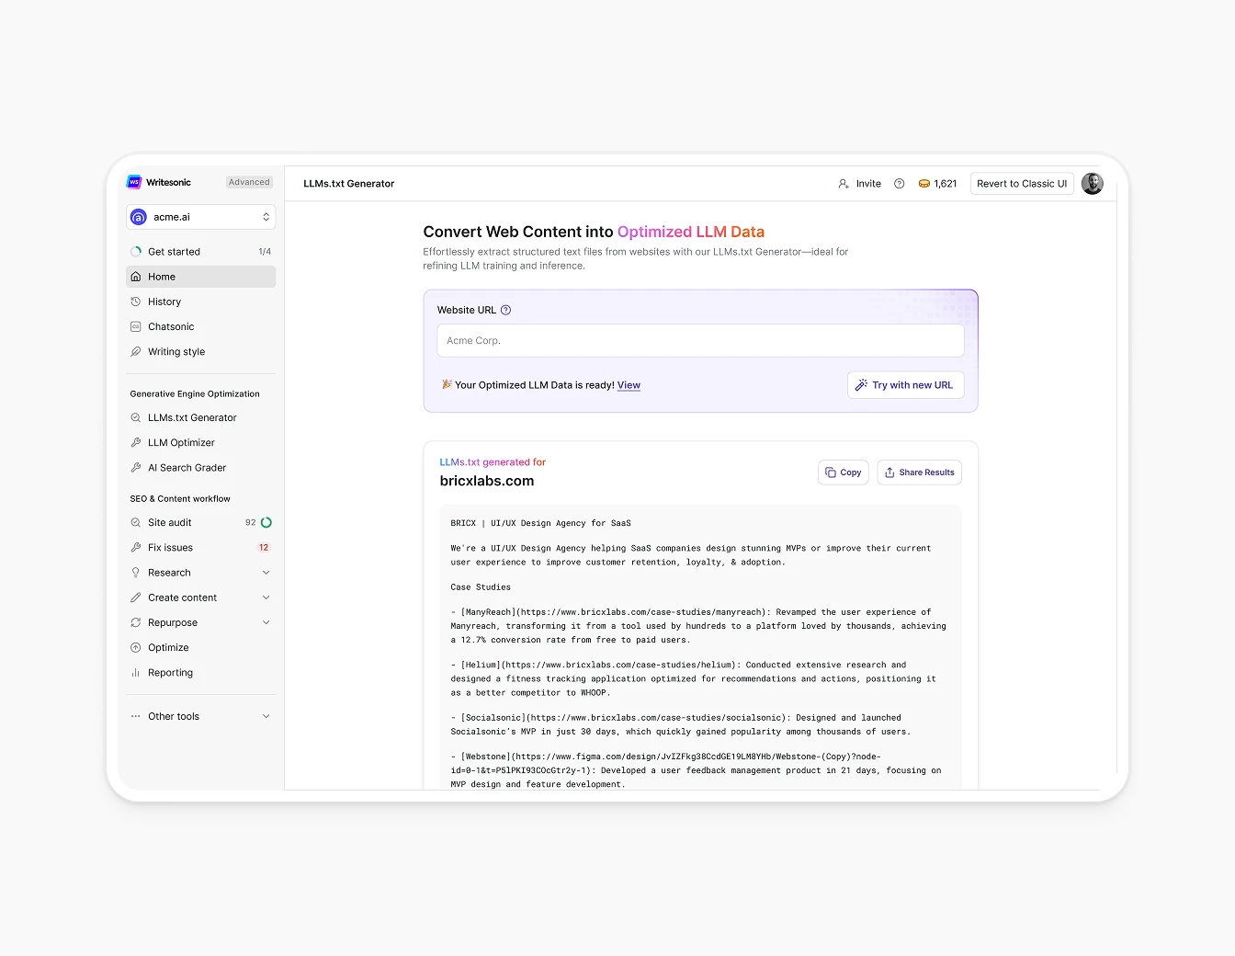Open Chatsonic
Viewport: 1235px width, 956px height.
(171, 326)
